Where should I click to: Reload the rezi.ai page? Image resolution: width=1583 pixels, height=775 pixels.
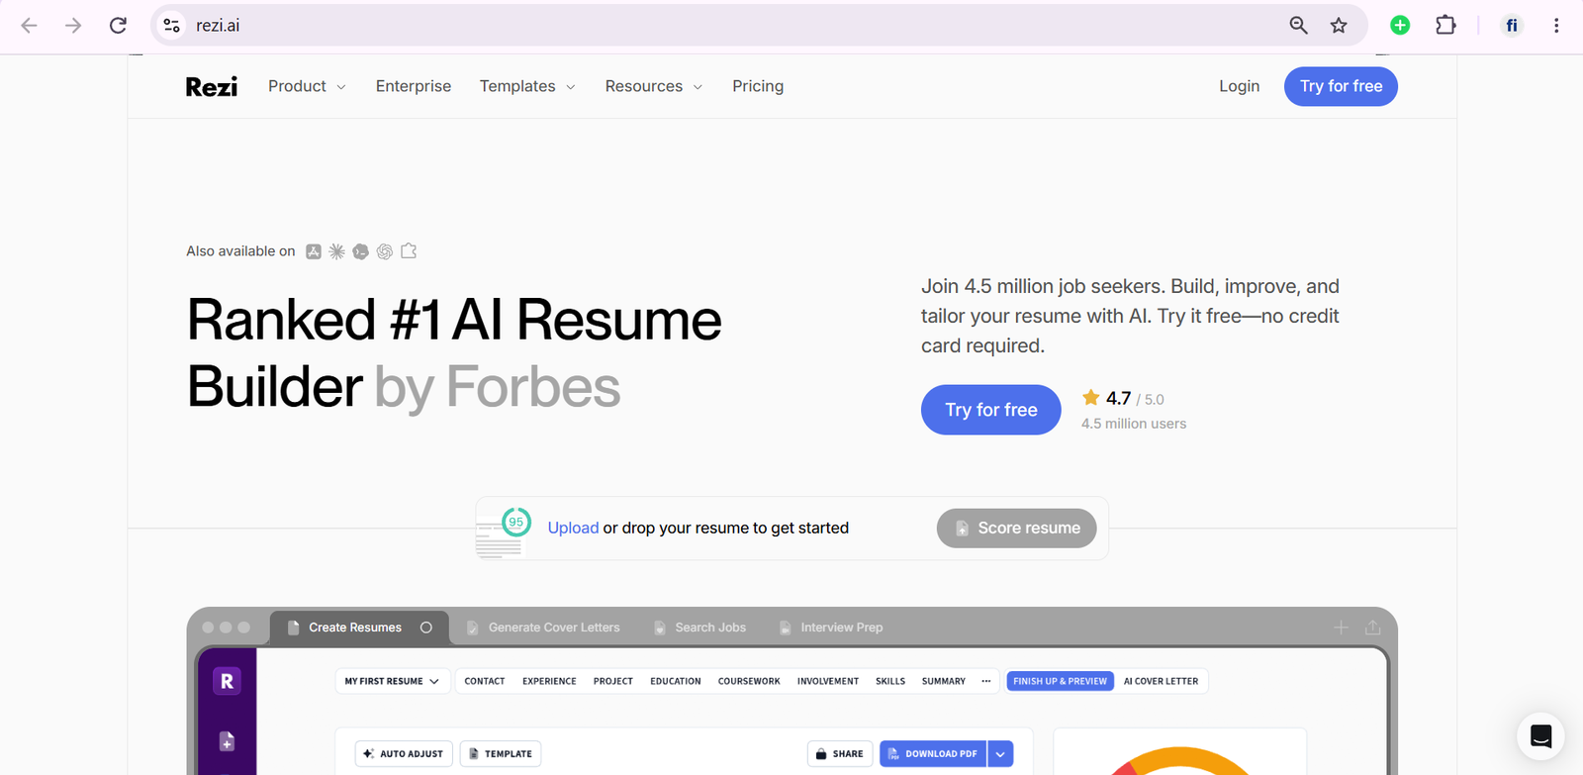118,26
